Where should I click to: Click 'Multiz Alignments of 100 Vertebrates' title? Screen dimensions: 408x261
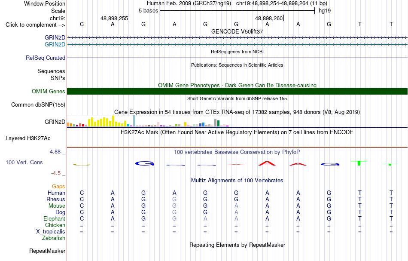[x=237, y=180]
